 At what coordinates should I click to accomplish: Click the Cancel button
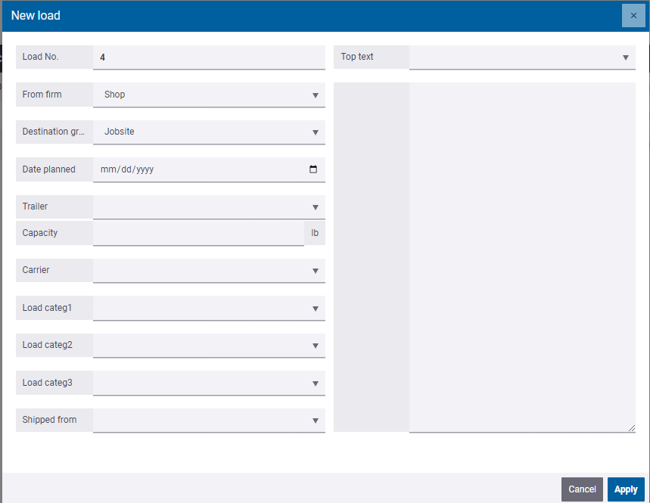point(582,489)
